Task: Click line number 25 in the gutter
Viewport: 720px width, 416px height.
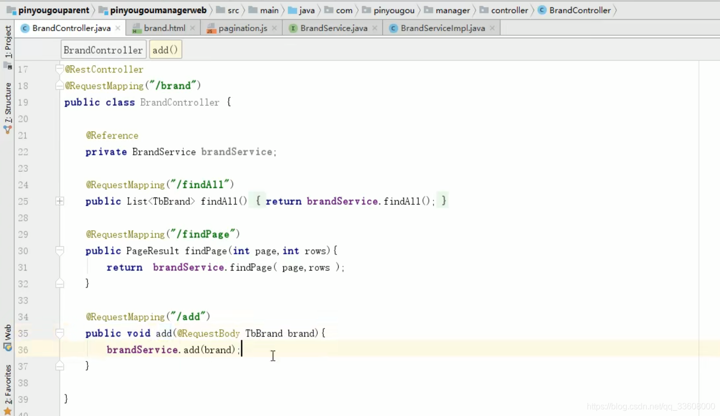Action: click(x=23, y=201)
